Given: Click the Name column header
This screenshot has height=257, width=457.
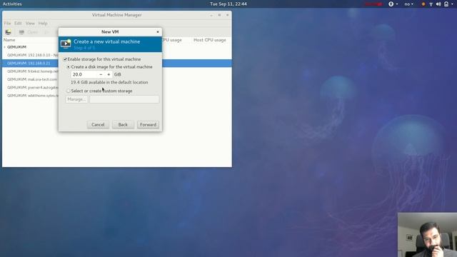Looking at the screenshot, I should pyautogui.click(x=9, y=40).
